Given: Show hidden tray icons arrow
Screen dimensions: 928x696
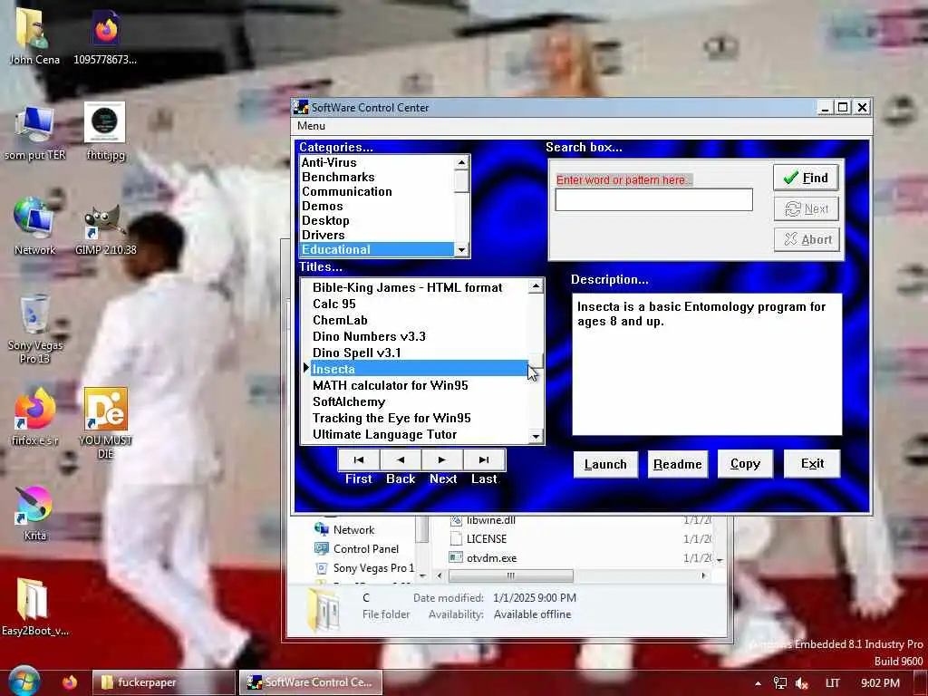Looking at the screenshot, I should tap(759, 683).
